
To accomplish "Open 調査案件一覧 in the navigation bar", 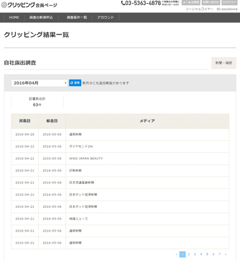I will click(x=77, y=18).
